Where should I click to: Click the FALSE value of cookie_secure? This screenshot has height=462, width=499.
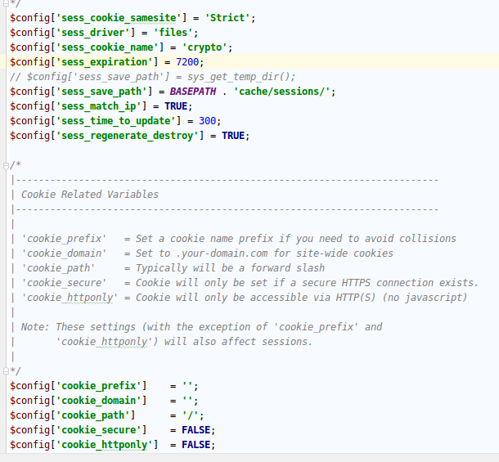tap(196, 430)
